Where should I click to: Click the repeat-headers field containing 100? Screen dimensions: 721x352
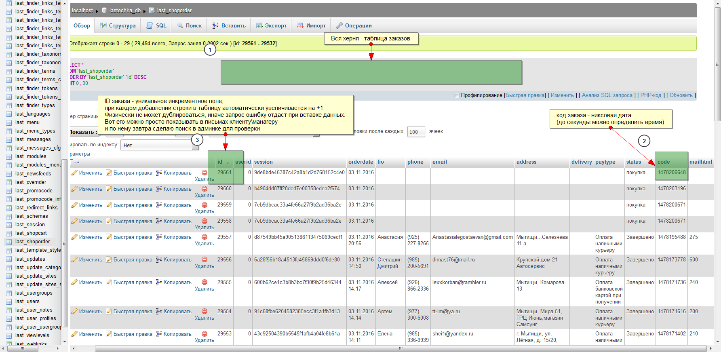[416, 132]
